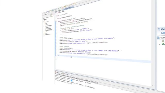Collapse the class node in Outline view
This screenshot has height=93, width=165.
click(x=159, y=44)
